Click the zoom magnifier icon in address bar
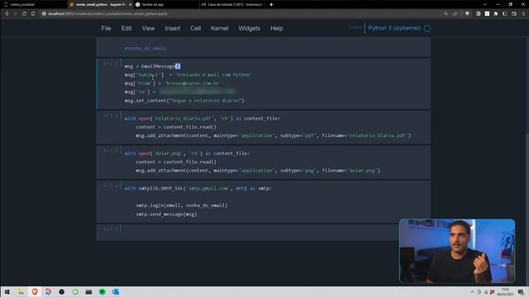 pyautogui.click(x=446, y=13)
